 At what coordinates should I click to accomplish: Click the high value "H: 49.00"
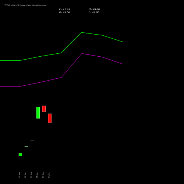tap(94, 10)
